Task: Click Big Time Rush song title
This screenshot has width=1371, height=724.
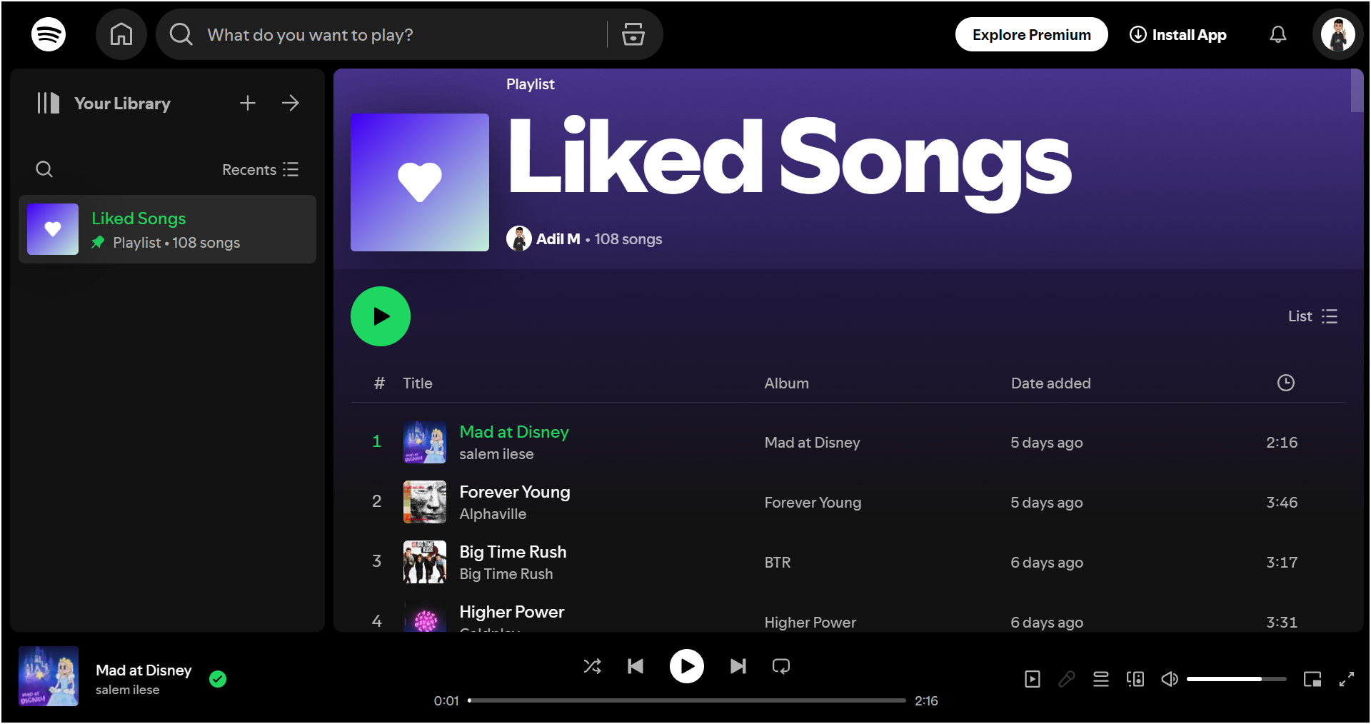Action: (x=513, y=552)
